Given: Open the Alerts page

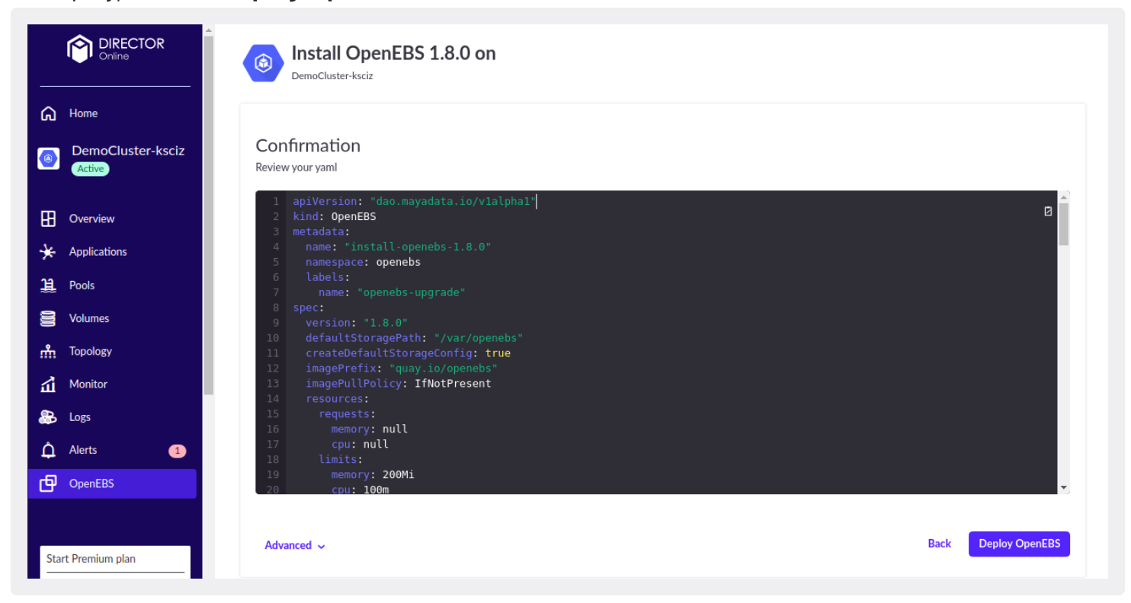Looking at the screenshot, I should (x=82, y=450).
